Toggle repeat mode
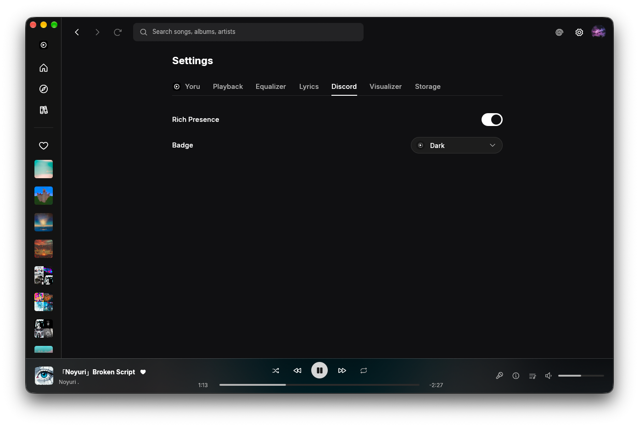The image size is (639, 427). [364, 371]
